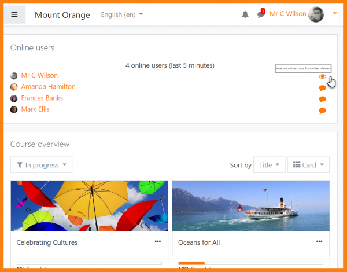Expand user menu arrow beside avatar
Viewport: 347px width, 272px height.
335,14
